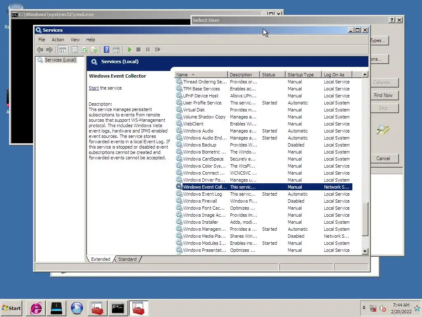Click the scroll up arrow in services list
Viewport: 422px width, 317px height.
365,74
